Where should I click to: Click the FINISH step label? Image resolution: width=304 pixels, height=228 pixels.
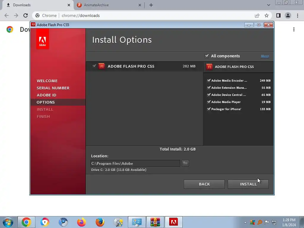point(43,116)
